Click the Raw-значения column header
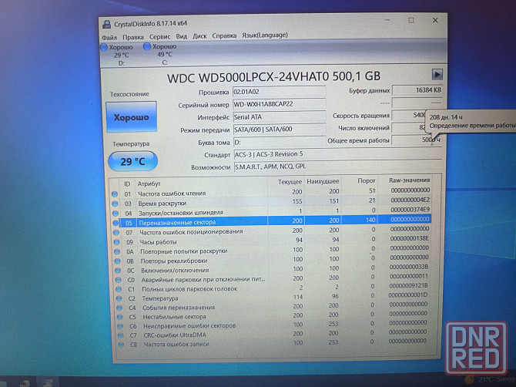 pos(409,180)
